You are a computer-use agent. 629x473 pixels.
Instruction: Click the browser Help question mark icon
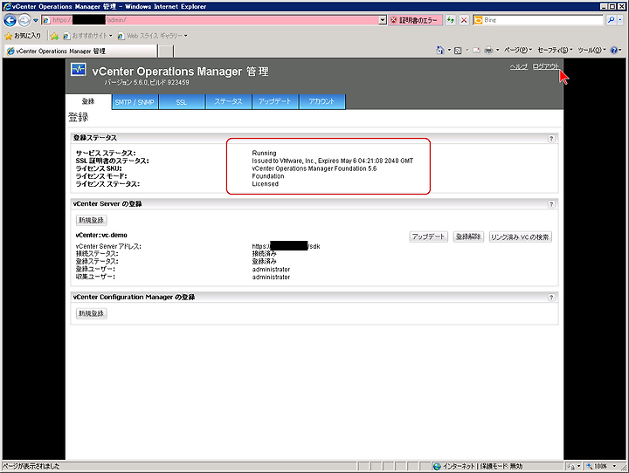click(x=614, y=50)
